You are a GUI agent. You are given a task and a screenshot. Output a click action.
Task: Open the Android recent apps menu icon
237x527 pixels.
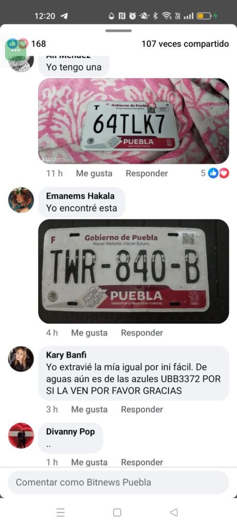click(x=61, y=512)
